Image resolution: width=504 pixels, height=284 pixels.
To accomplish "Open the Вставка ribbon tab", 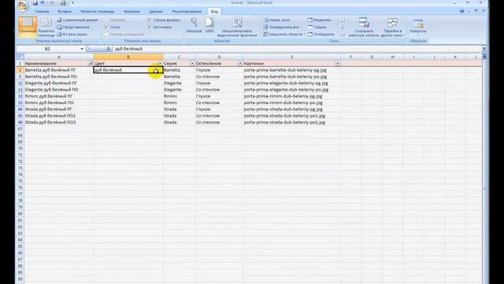I will point(65,11).
